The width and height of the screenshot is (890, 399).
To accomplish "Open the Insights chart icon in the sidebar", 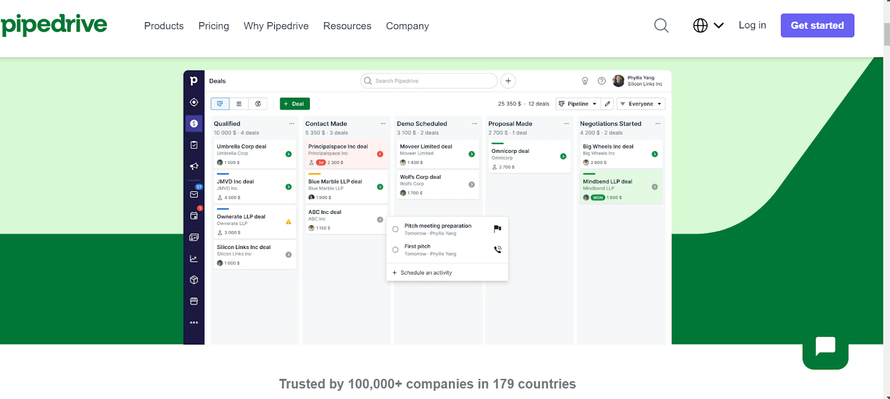I will 194,258.
